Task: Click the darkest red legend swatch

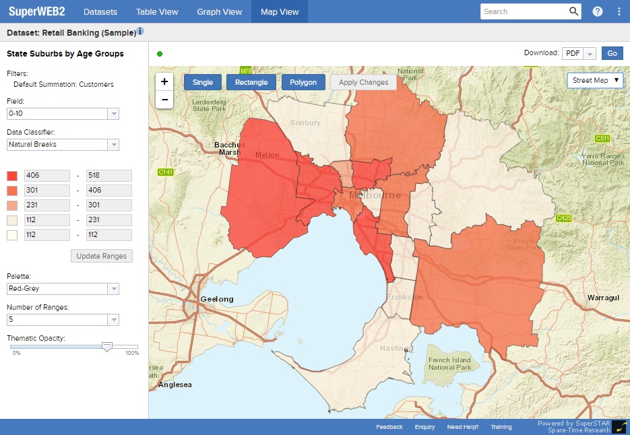Action: 12,176
